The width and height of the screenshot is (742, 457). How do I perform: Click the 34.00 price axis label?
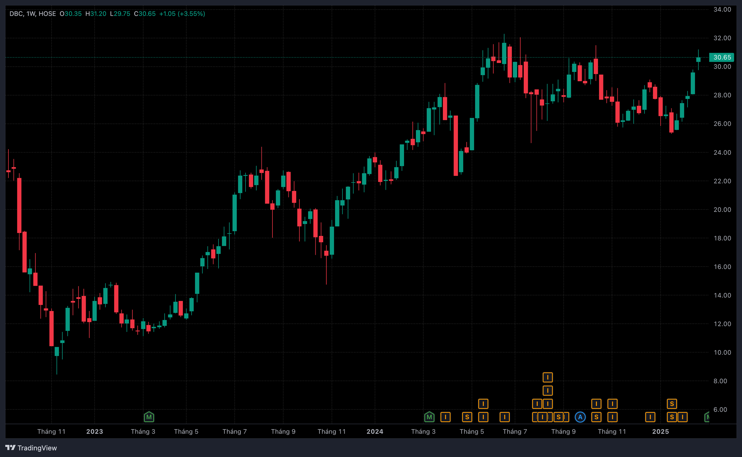point(722,9)
